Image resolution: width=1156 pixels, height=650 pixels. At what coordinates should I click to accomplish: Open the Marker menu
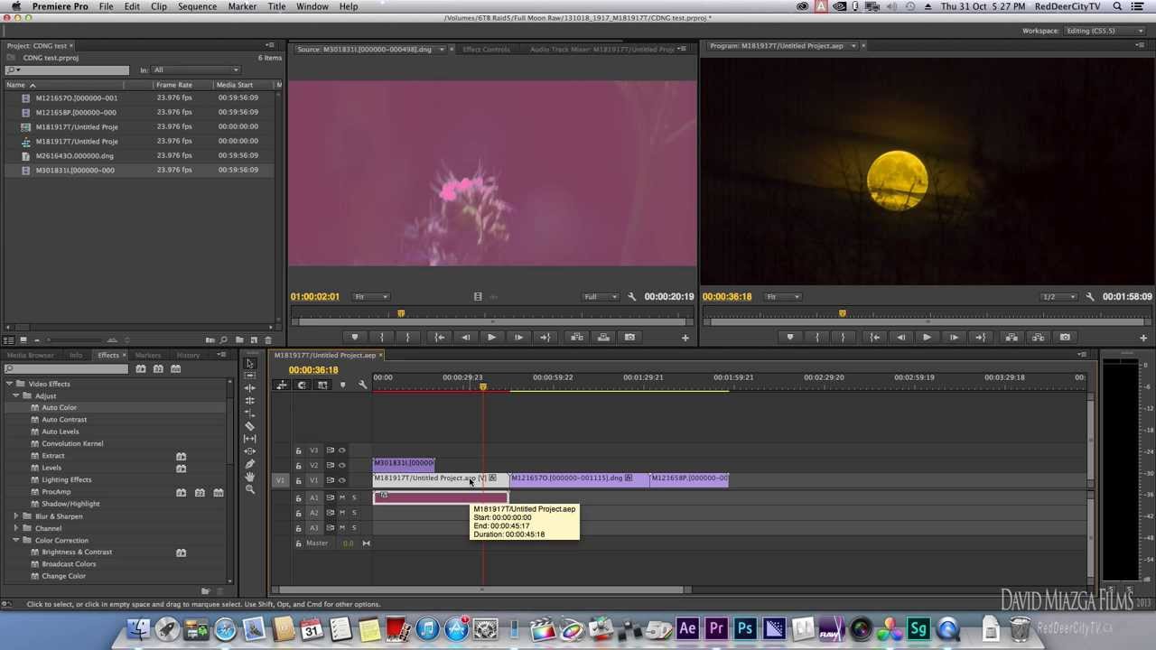coord(242,6)
